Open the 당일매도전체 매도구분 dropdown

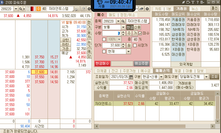(206, 77)
